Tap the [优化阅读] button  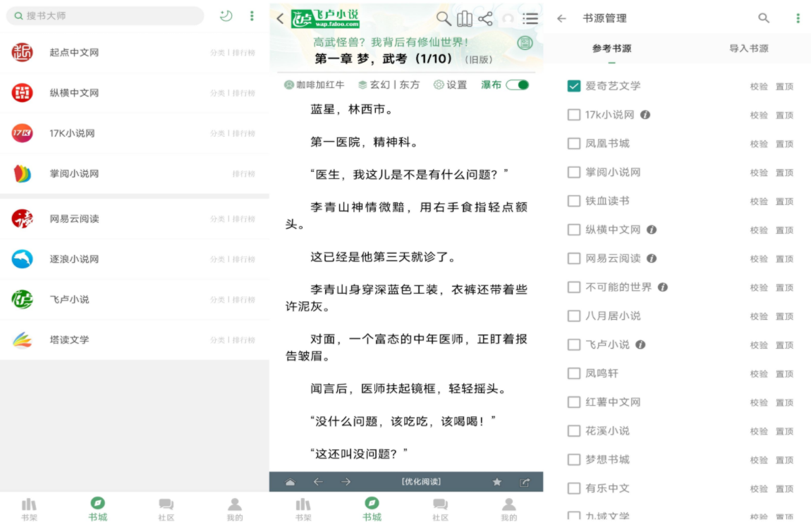(421, 482)
